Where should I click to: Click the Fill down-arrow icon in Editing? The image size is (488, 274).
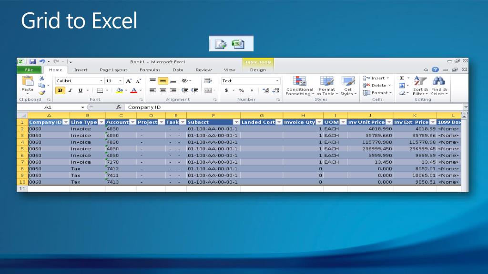click(402, 86)
